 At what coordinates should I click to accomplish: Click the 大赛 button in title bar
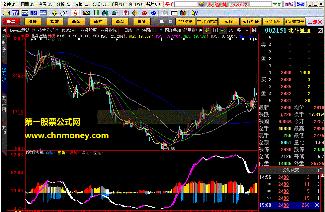pos(277,4)
